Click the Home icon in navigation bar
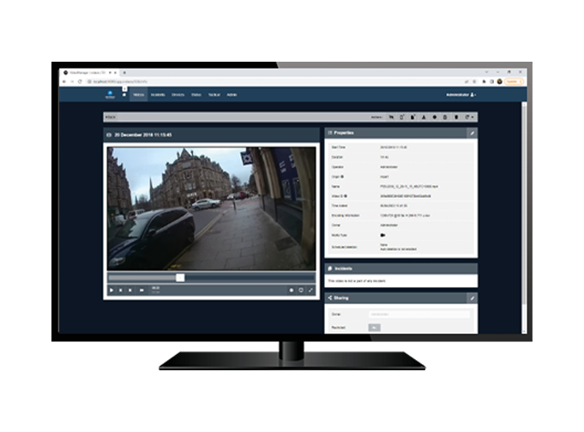Image resolution: width=584 pixels, height=432 pixels. point(124,94)
